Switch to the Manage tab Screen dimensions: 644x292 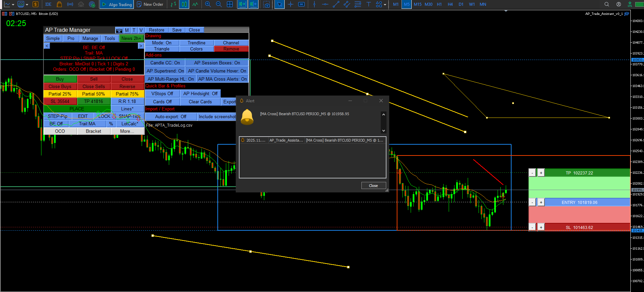(90, 38)
